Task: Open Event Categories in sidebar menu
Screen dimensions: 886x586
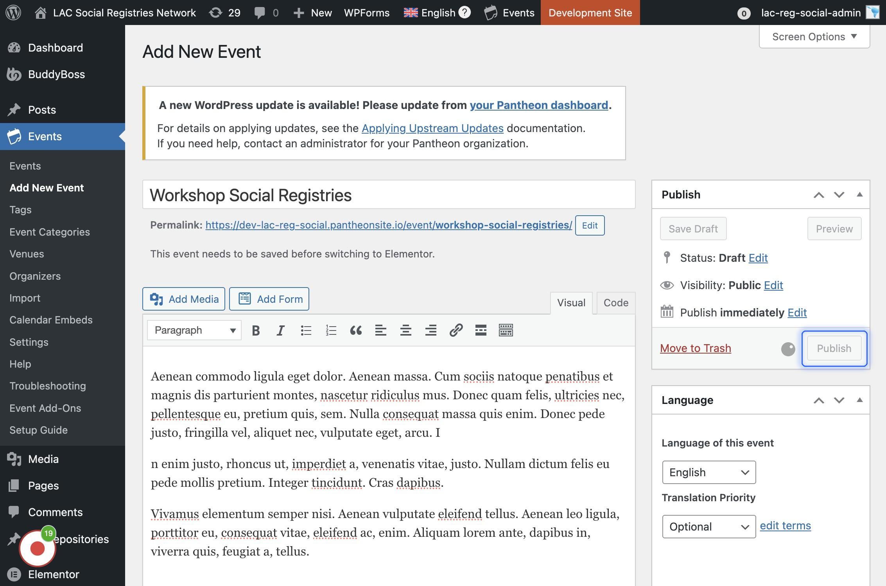Action: (50, 232)
